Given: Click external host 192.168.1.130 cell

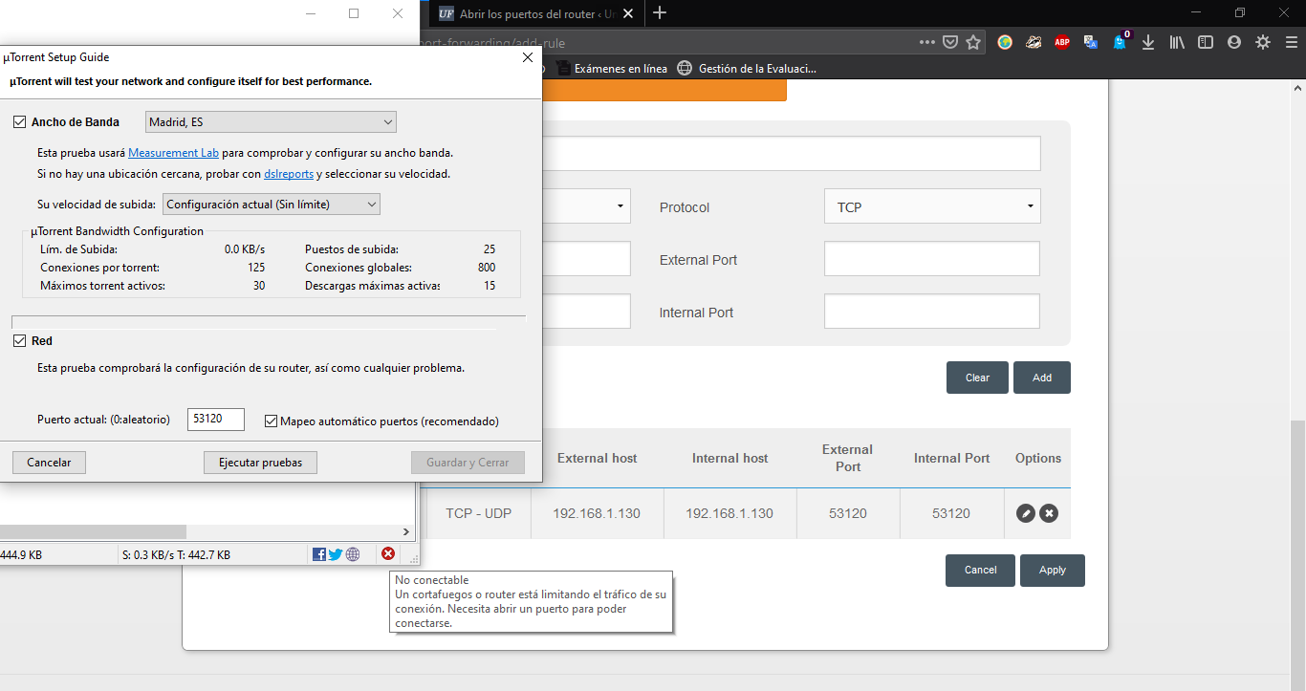Looking at the screenshot, I should [x=597, y=513].
